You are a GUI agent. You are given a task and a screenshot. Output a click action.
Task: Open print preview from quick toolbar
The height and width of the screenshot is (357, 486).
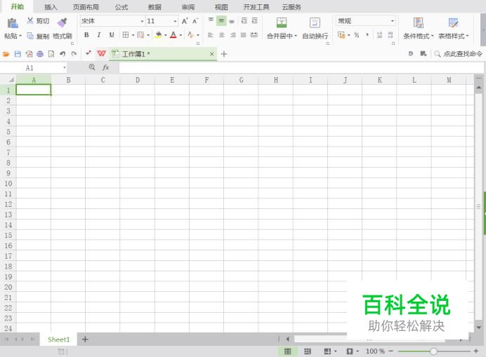(51, 54)
